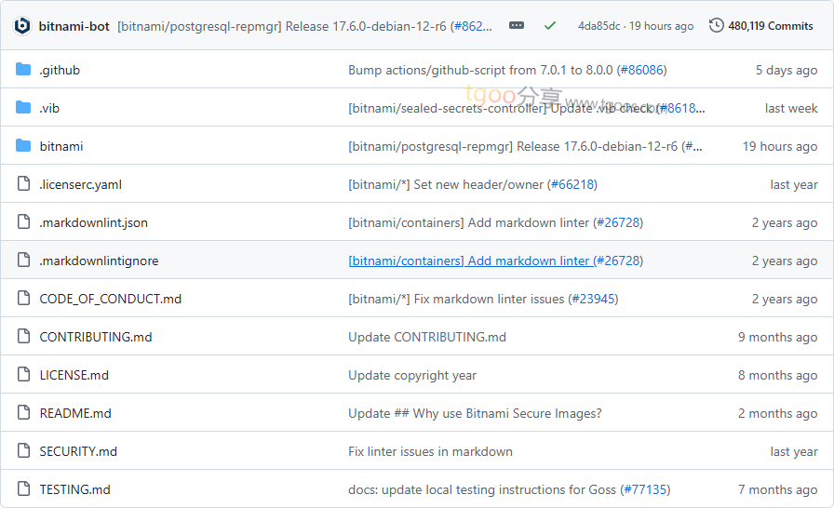Viewport: 834px width, 508px height.
Task: Click the green commit status checkmark
Action: pyautogui.click(x=550, y=26)
